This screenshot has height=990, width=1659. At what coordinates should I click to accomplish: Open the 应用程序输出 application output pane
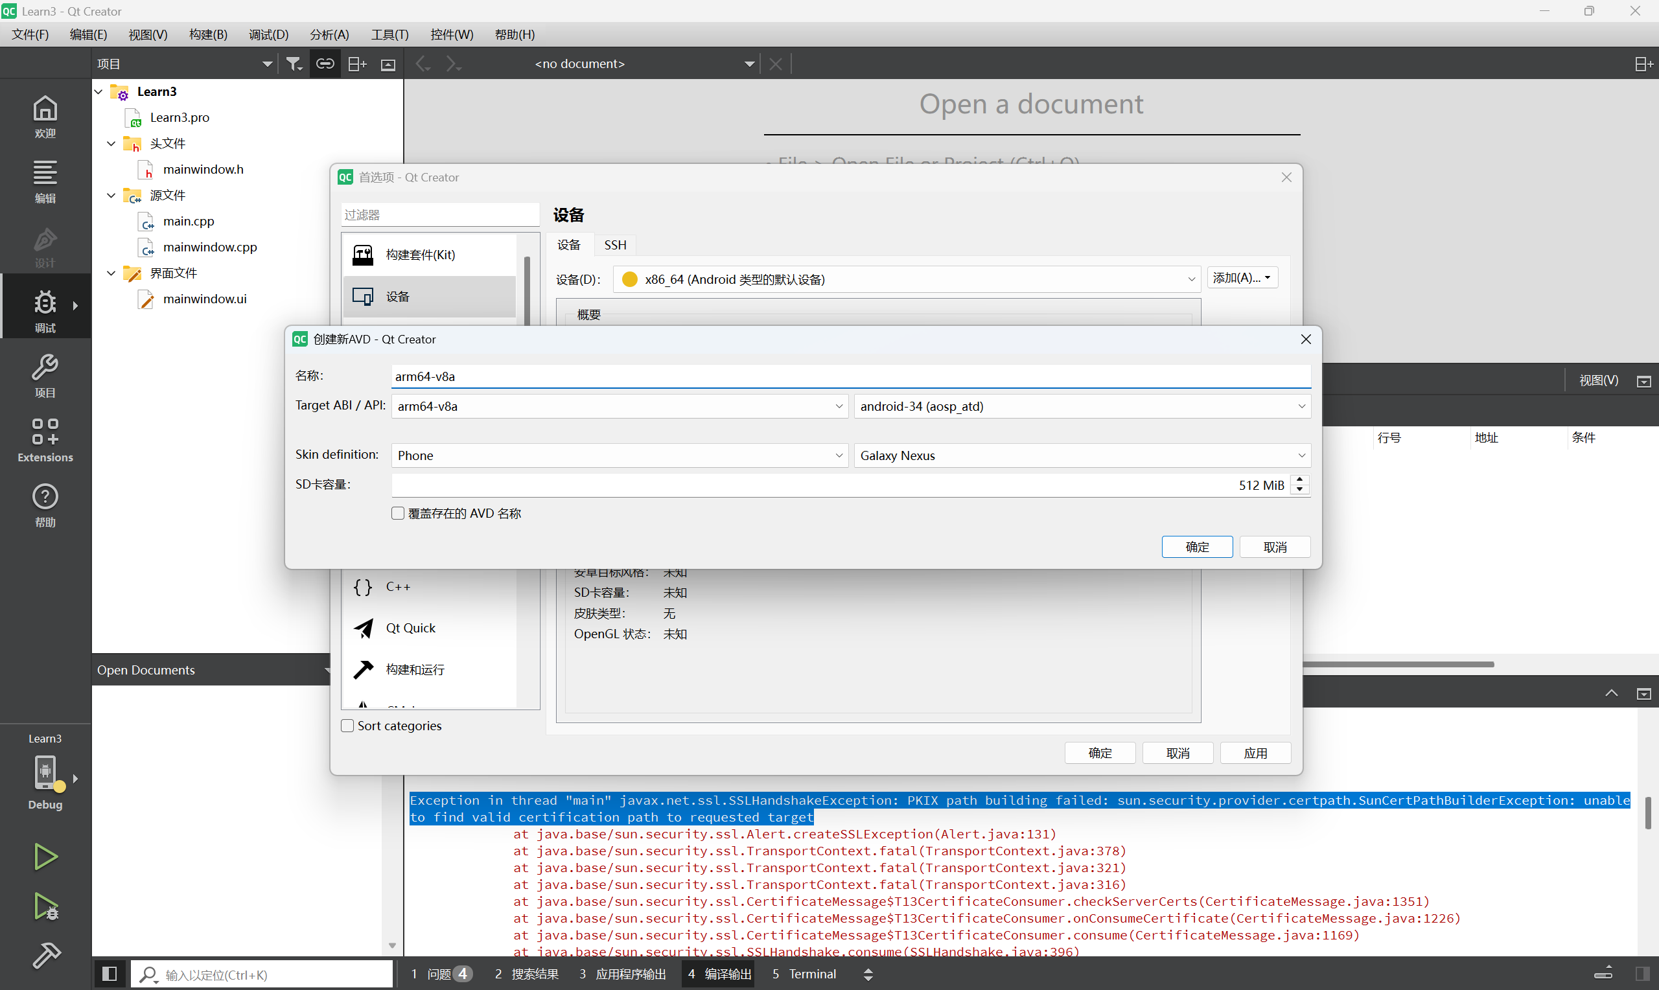[622, 974]
